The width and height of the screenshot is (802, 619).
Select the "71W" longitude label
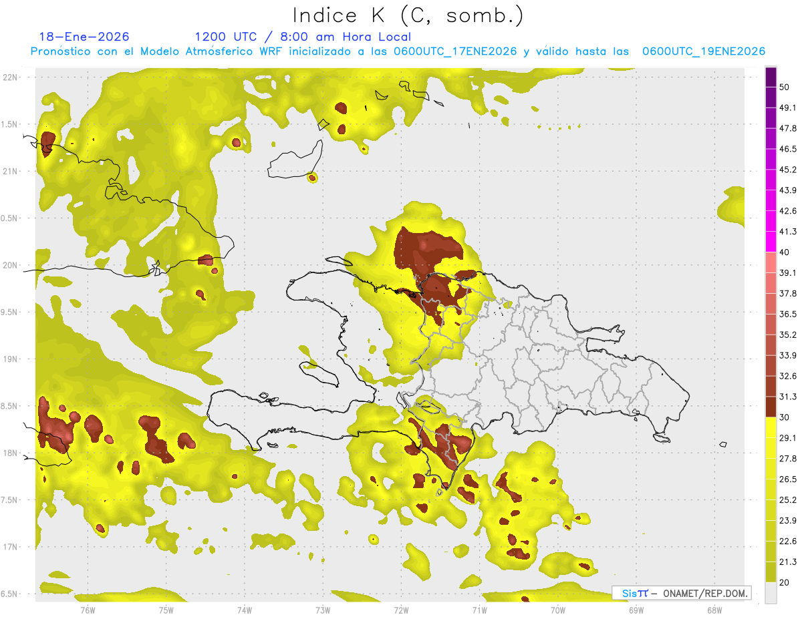tap(479, 610)
